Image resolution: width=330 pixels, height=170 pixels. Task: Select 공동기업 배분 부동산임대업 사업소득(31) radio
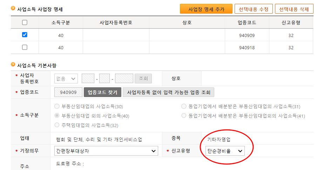click(184, 106)
